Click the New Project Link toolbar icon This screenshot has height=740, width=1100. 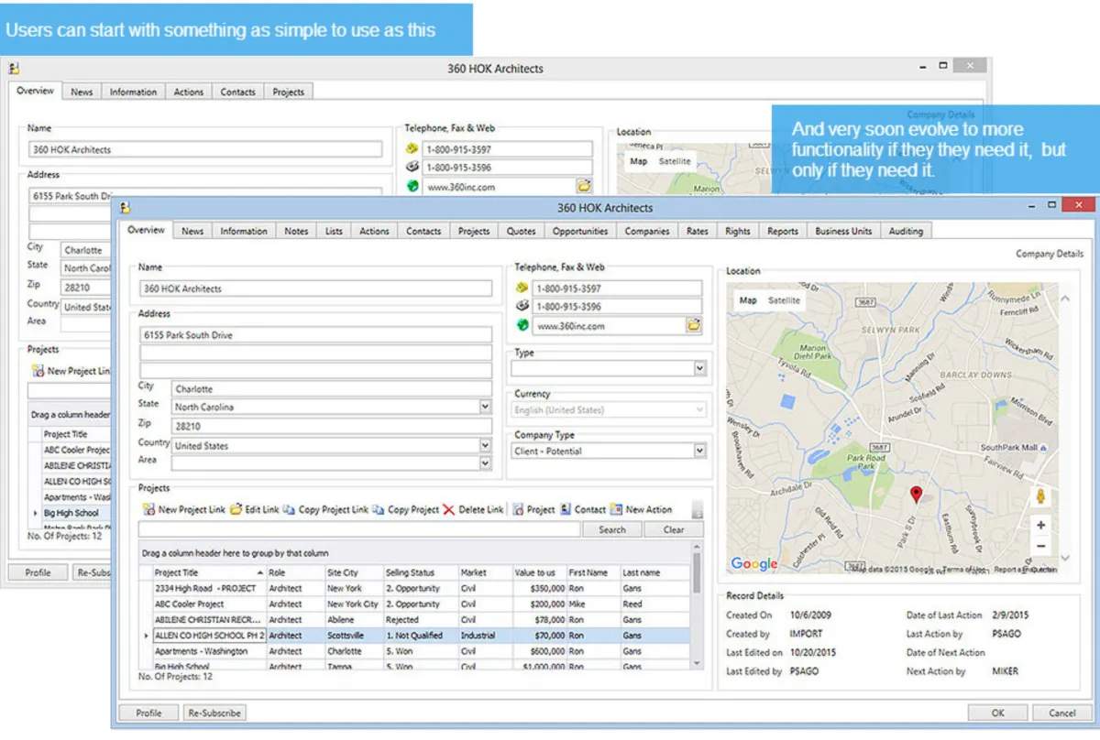(148, 509)
